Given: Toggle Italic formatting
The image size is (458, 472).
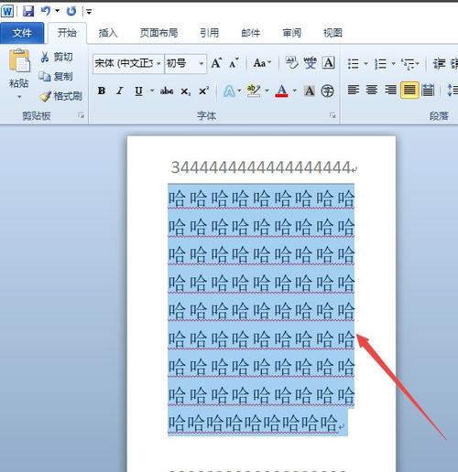Looking at the screenshot, I should pos(120,91).
